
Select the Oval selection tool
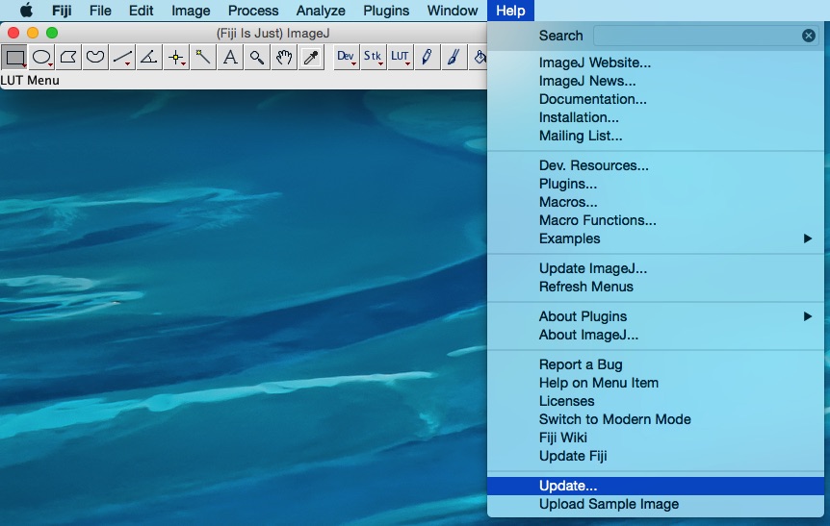pyautogui.click(x=41, y=57)
